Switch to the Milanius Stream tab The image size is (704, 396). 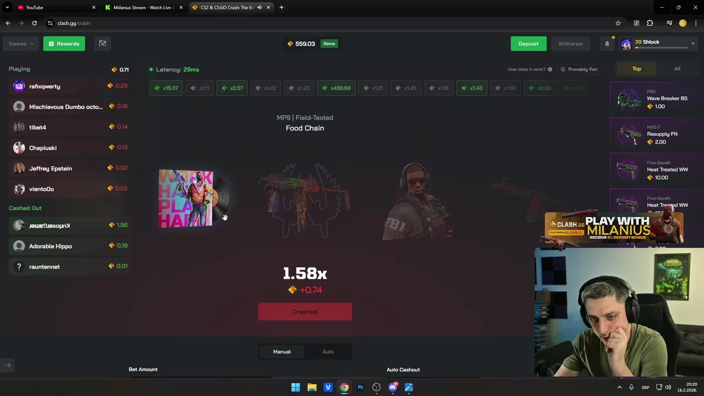coord(144,7)
